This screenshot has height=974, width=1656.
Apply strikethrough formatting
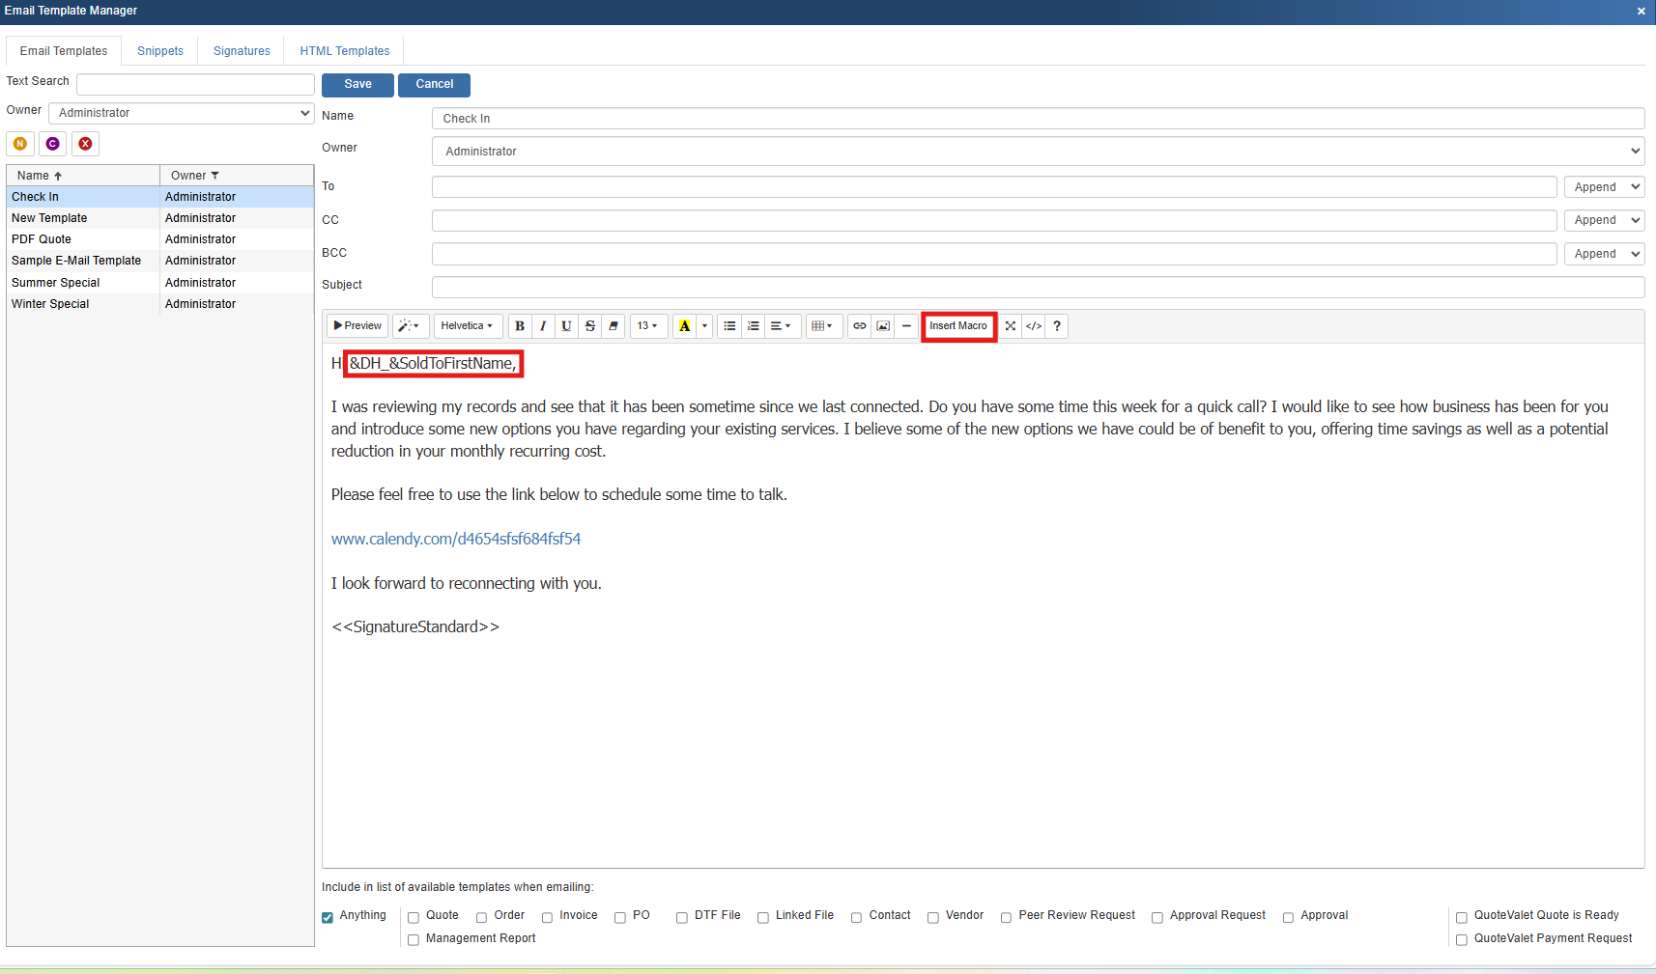(590, 326)
